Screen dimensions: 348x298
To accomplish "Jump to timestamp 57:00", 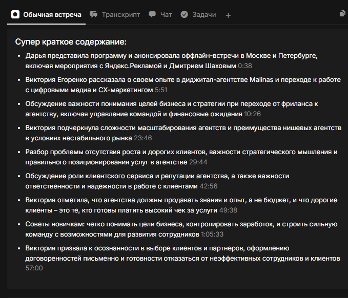I will 34,268.
